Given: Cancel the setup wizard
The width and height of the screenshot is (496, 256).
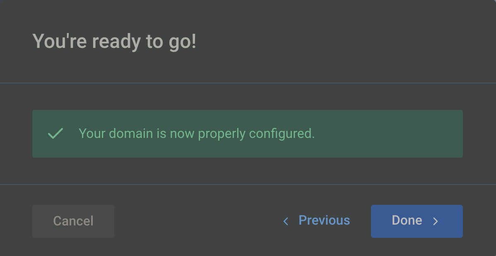Looking at the screenshot, I should point(73,221).
